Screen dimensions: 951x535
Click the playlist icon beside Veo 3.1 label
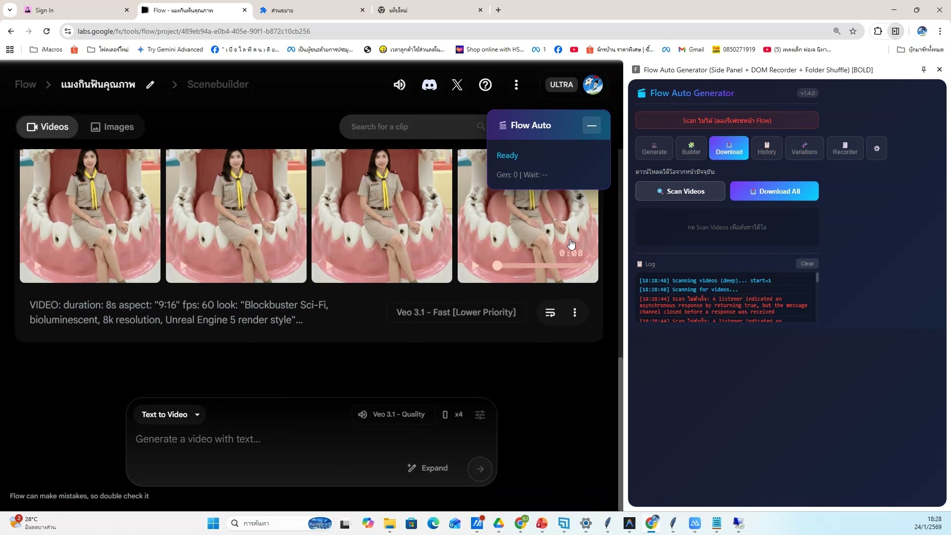[550, 312]
